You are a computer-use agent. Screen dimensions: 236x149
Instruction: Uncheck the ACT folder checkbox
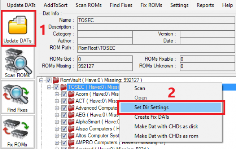coord(64,101)
